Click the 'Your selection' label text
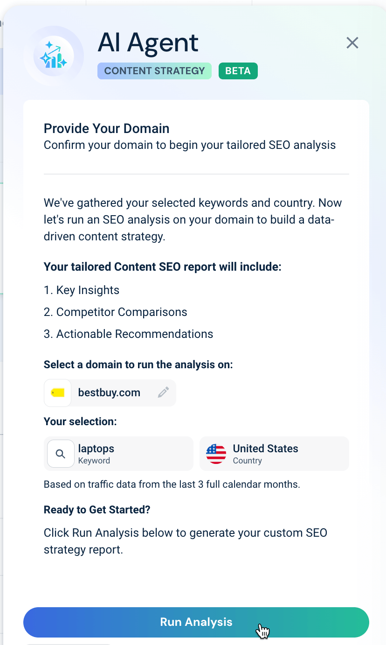Screen dimensions: 386x645 point(80,421)
